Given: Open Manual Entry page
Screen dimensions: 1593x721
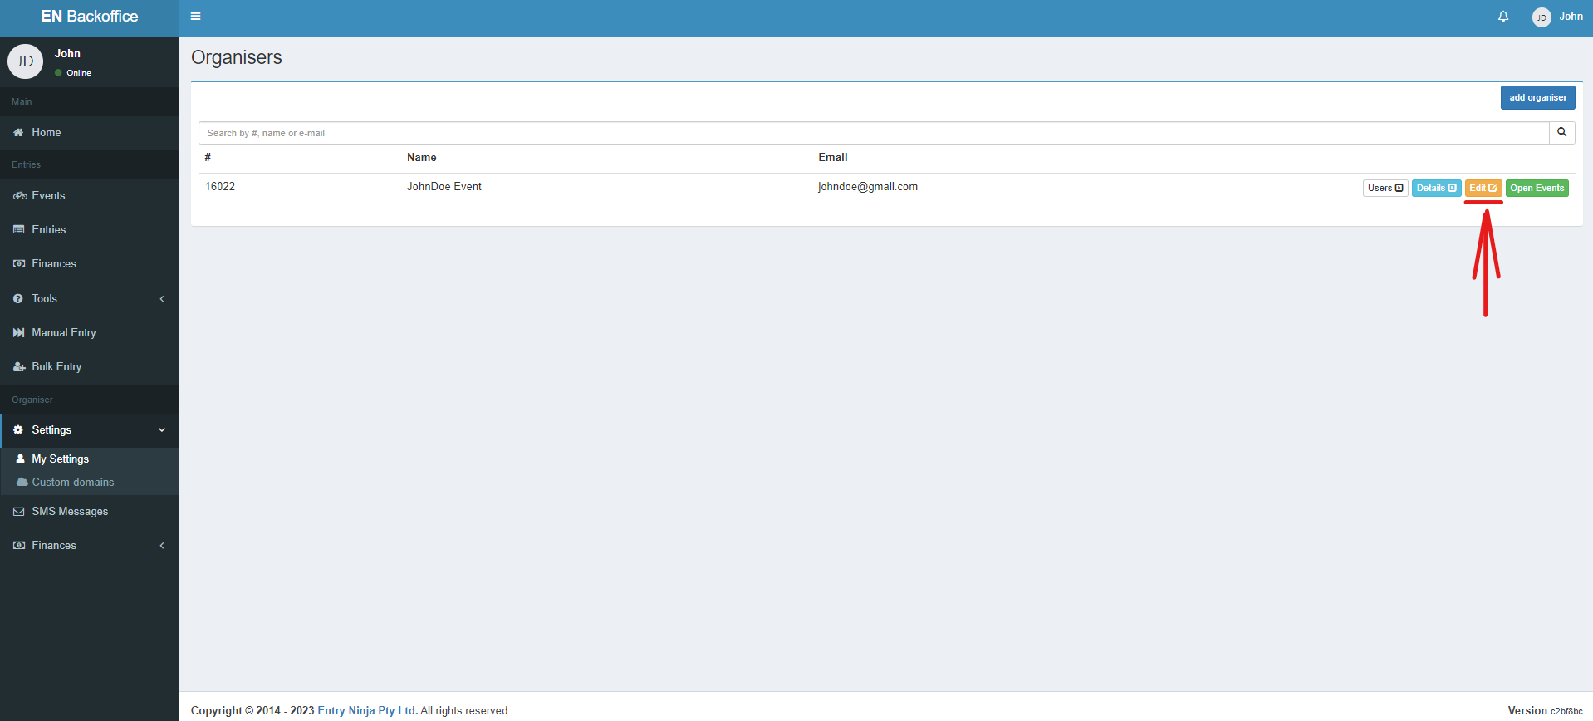Looking at the screenshot, I should (x=90, y=333).
